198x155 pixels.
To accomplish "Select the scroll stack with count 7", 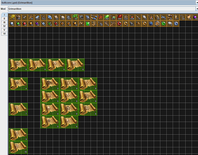I will pyautogui.click(x=18, y=109).
